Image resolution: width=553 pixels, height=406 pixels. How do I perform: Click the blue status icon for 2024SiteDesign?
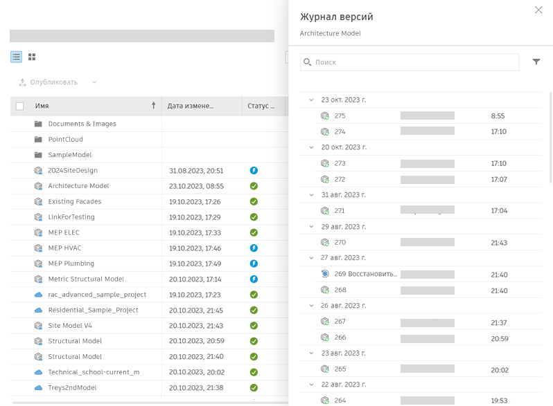click(254, 170)
